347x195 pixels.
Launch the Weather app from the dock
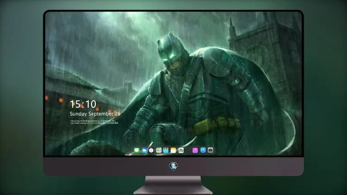[144, 150]
